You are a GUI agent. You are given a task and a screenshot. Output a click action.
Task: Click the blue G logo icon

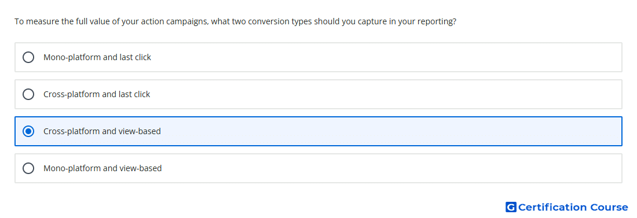pos(511,207)
